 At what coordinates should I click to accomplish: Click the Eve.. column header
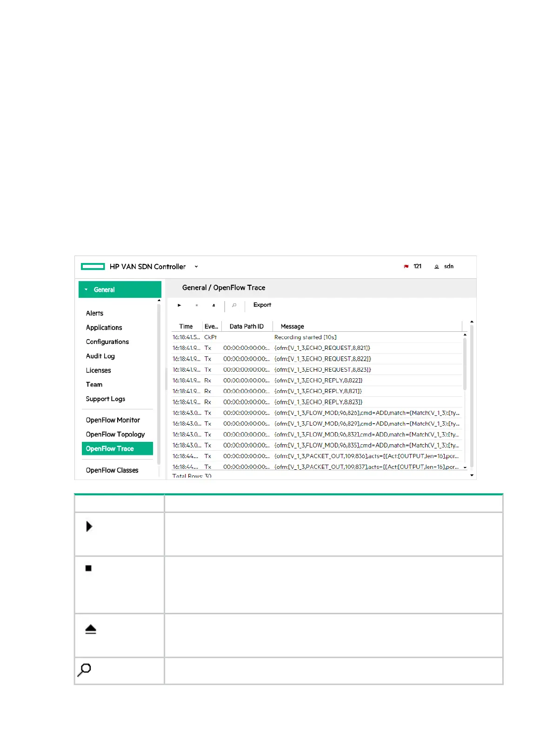tap(212, 326)
